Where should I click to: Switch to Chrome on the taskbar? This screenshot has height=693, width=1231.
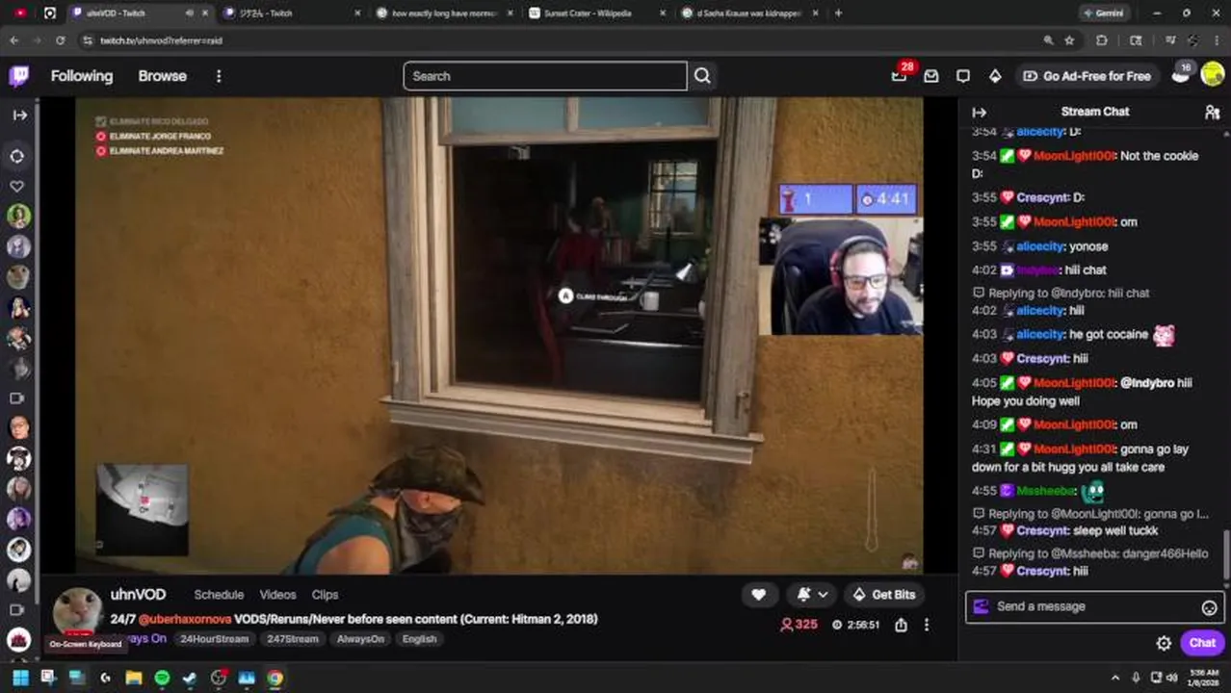pyautogui.click(x=275, y=678)
